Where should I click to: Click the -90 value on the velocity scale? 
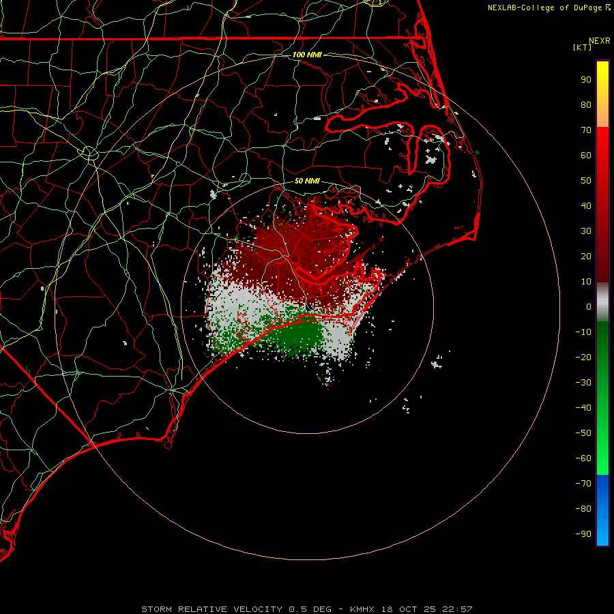click(x=583, y=534)
